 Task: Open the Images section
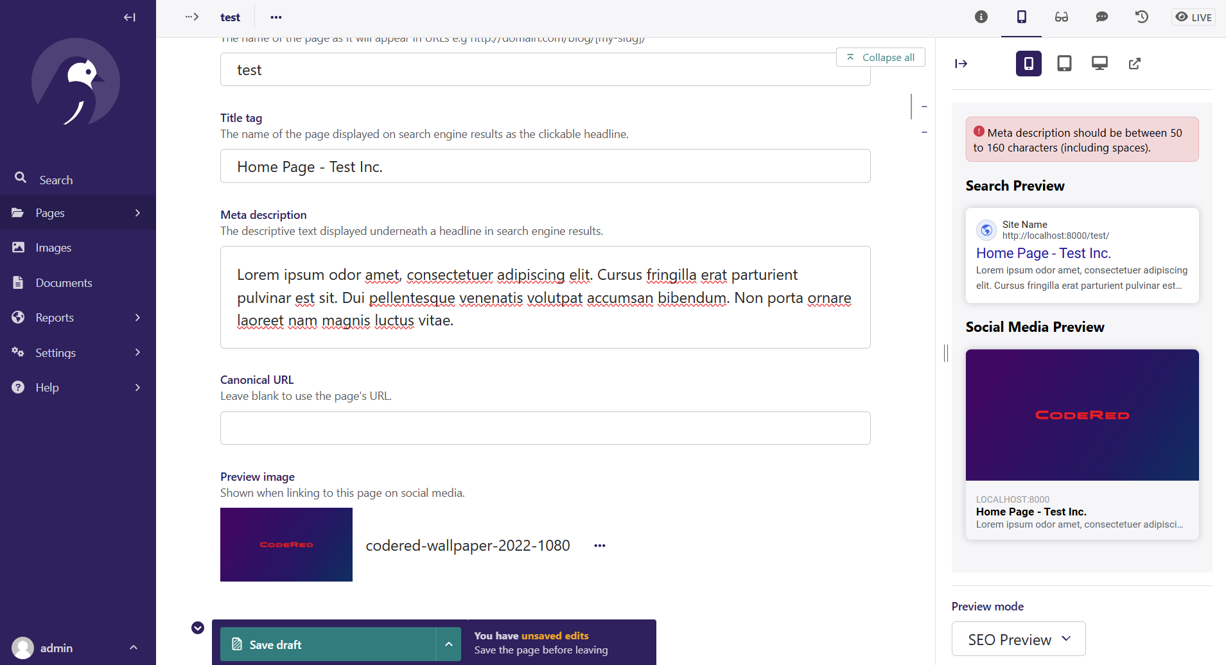tap(53, 247)
